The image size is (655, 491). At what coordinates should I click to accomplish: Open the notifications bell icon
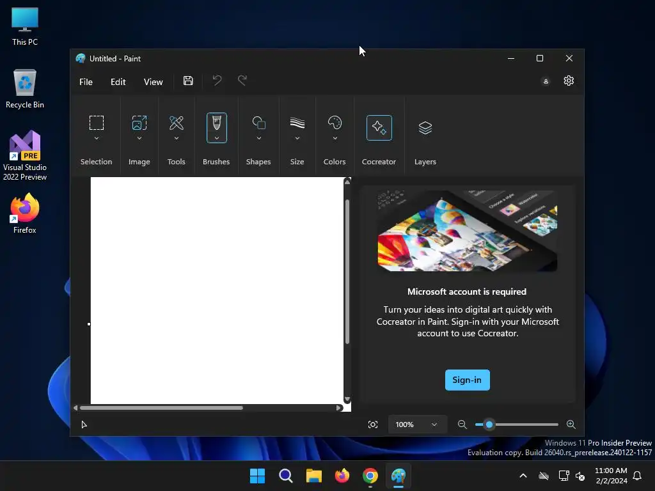point(638,476)
